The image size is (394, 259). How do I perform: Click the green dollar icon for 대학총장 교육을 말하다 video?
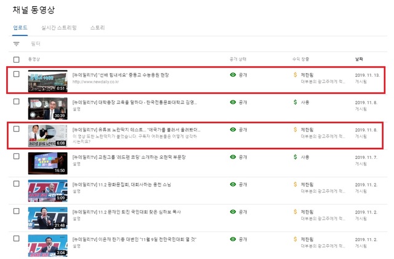coord(295,102)
